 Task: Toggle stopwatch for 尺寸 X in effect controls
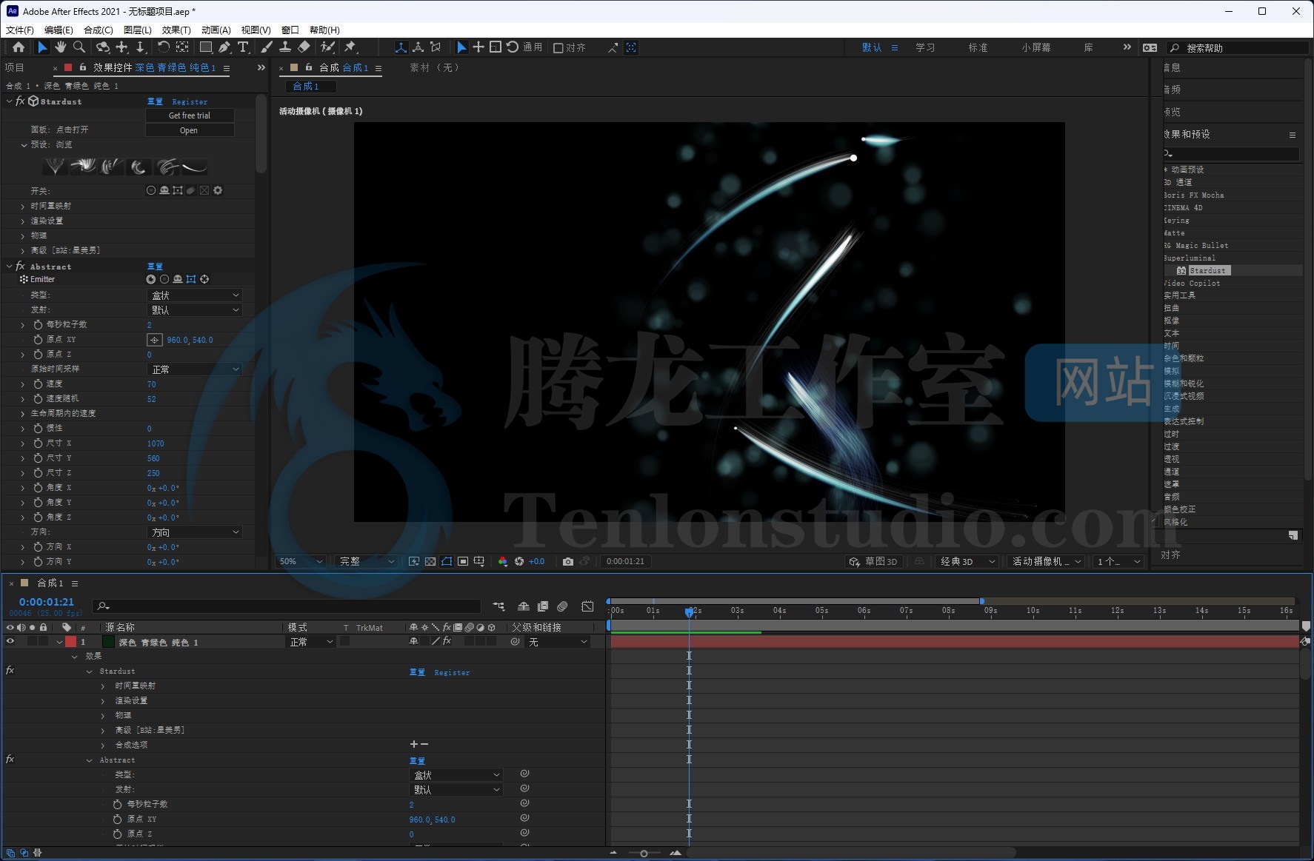tap(38, 443)
